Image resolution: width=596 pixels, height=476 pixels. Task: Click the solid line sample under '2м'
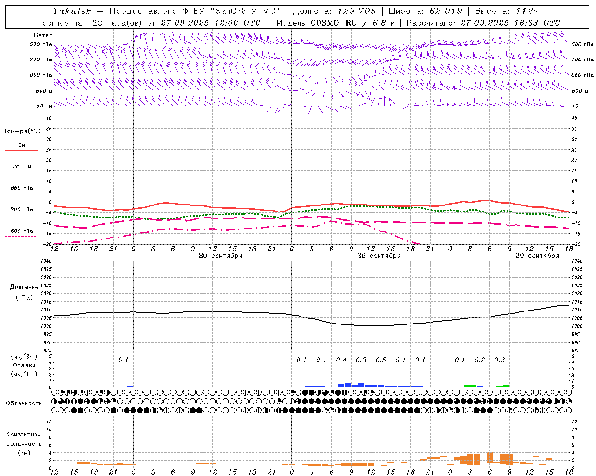(x=21, y=150)
